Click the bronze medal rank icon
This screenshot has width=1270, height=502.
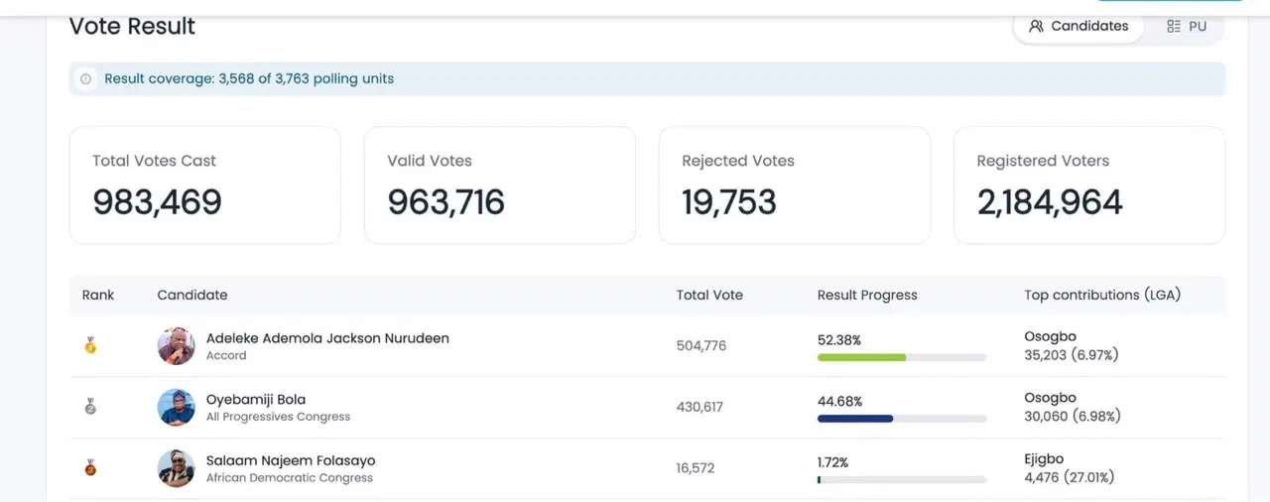pos(90,467)
